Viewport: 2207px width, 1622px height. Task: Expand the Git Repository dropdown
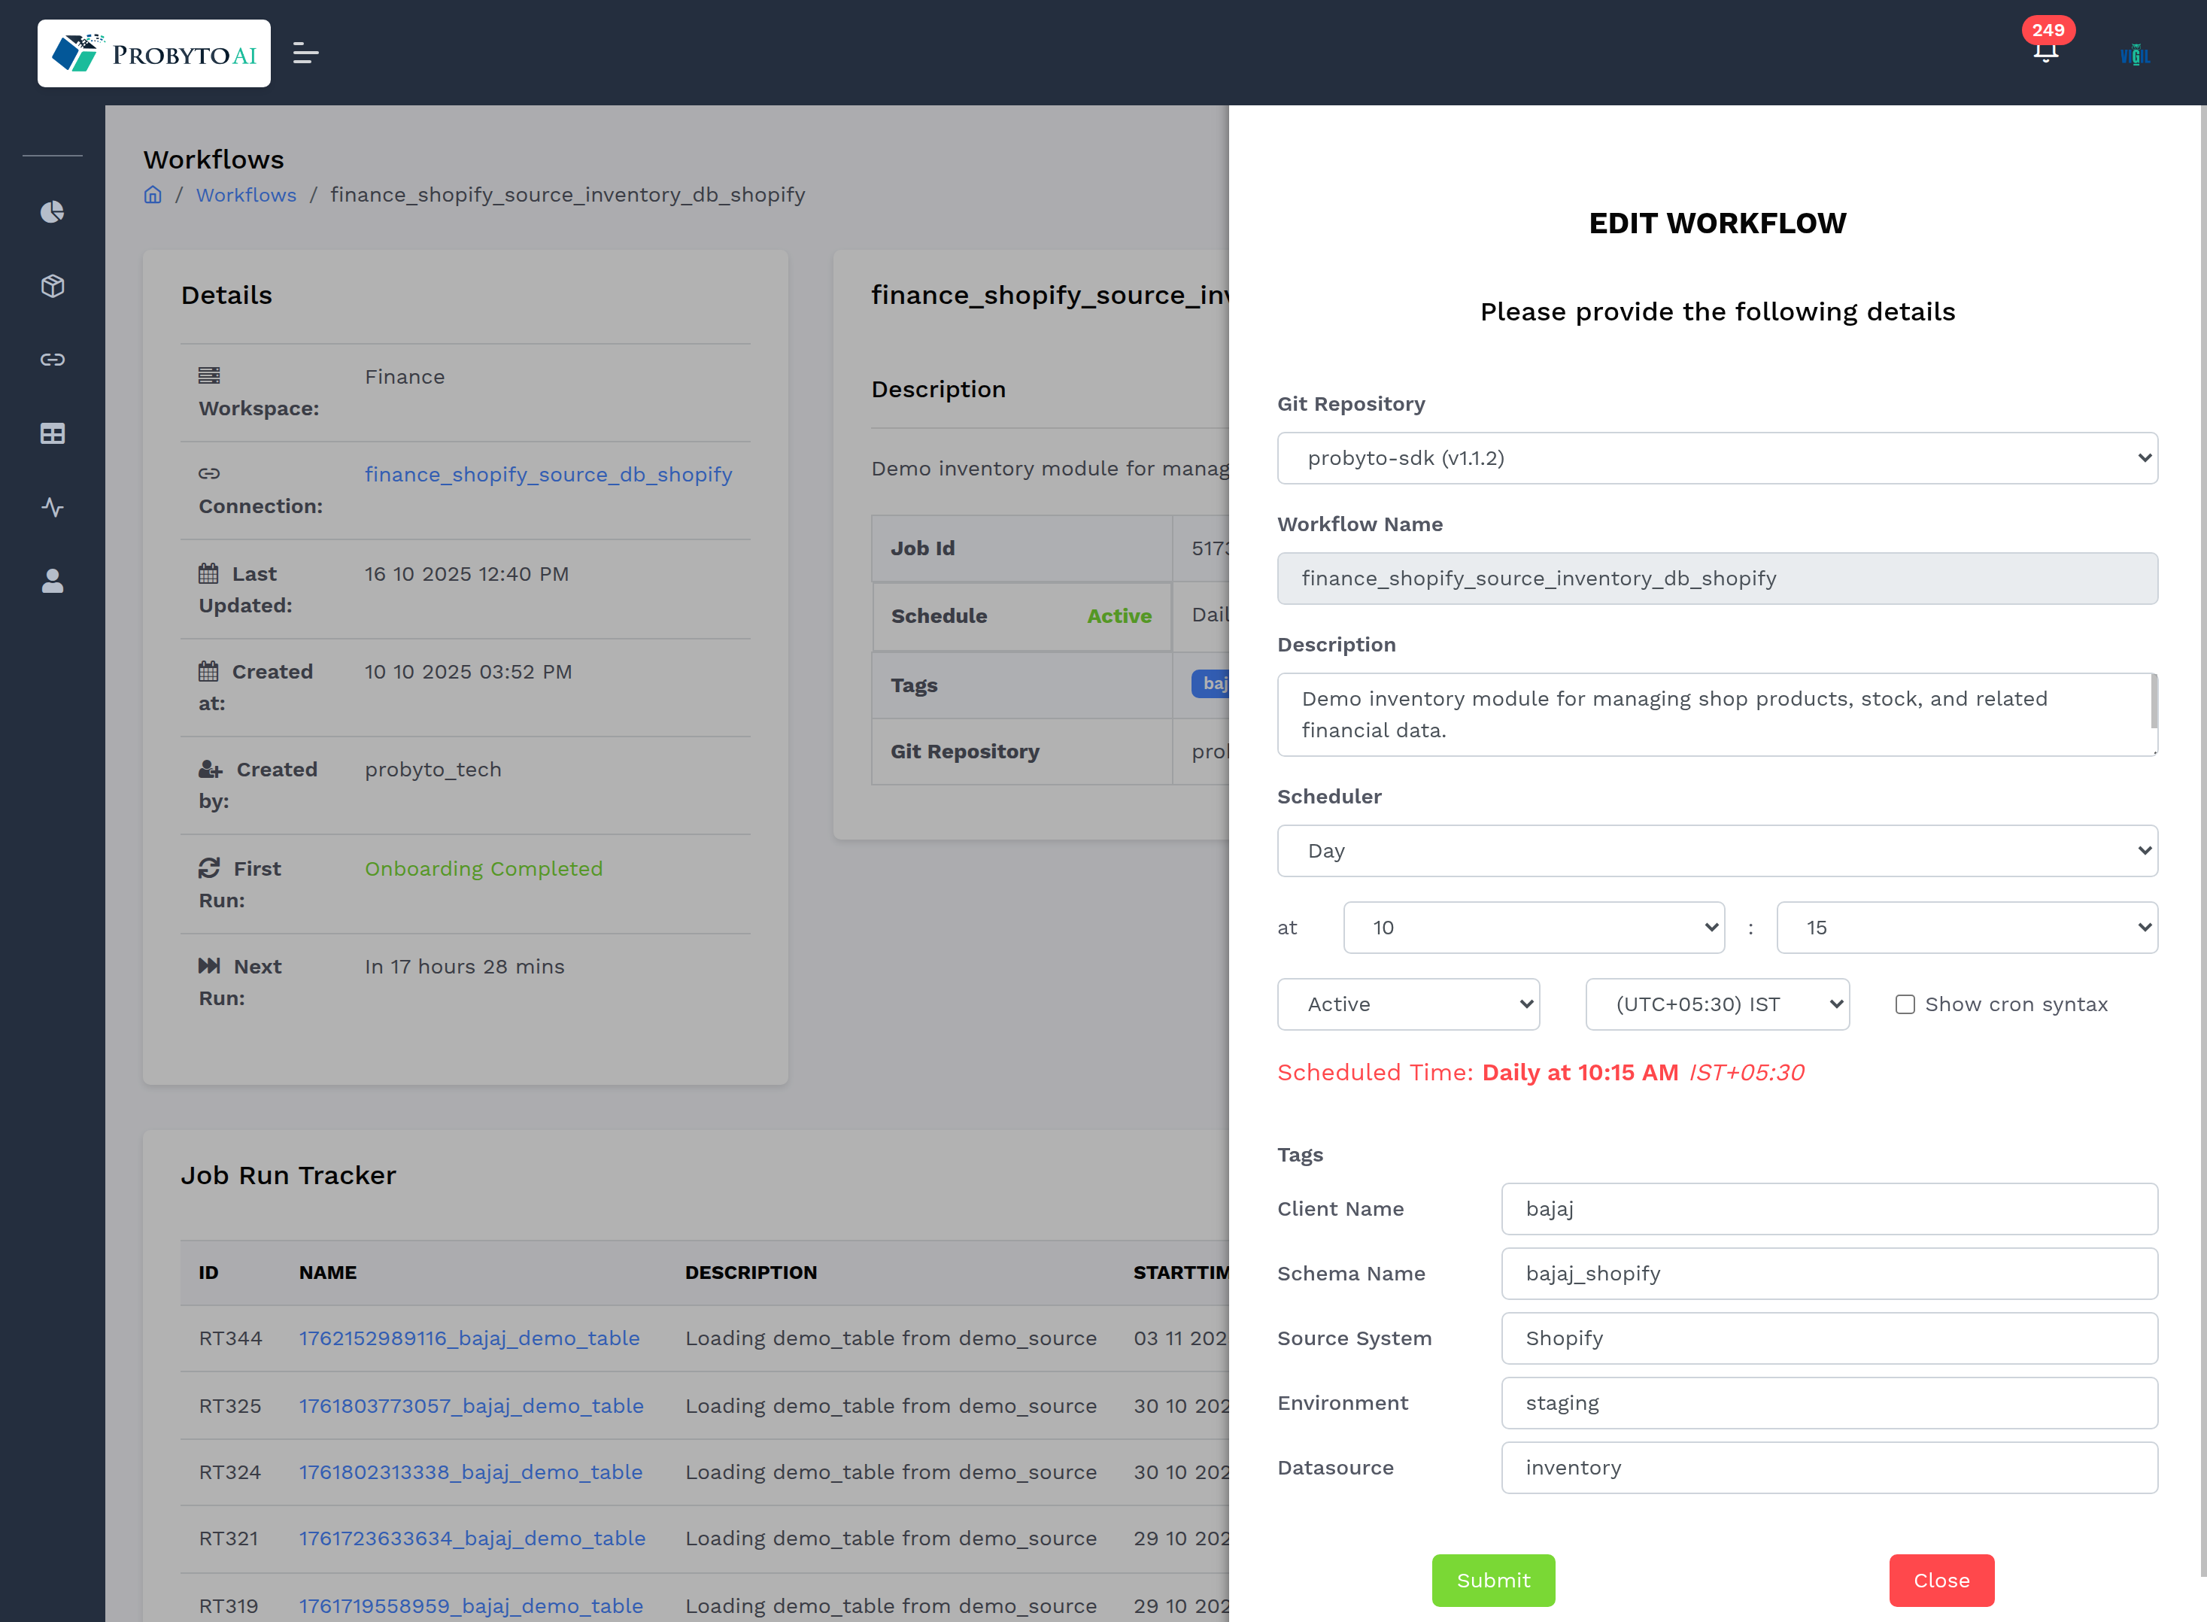1716,457
